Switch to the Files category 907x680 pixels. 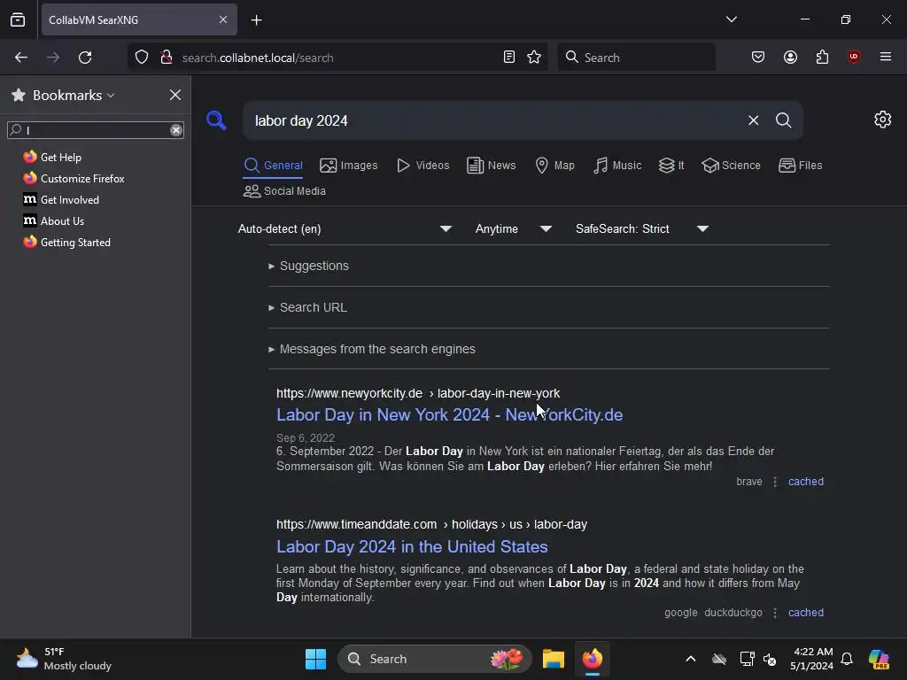(x=800, y=166)
